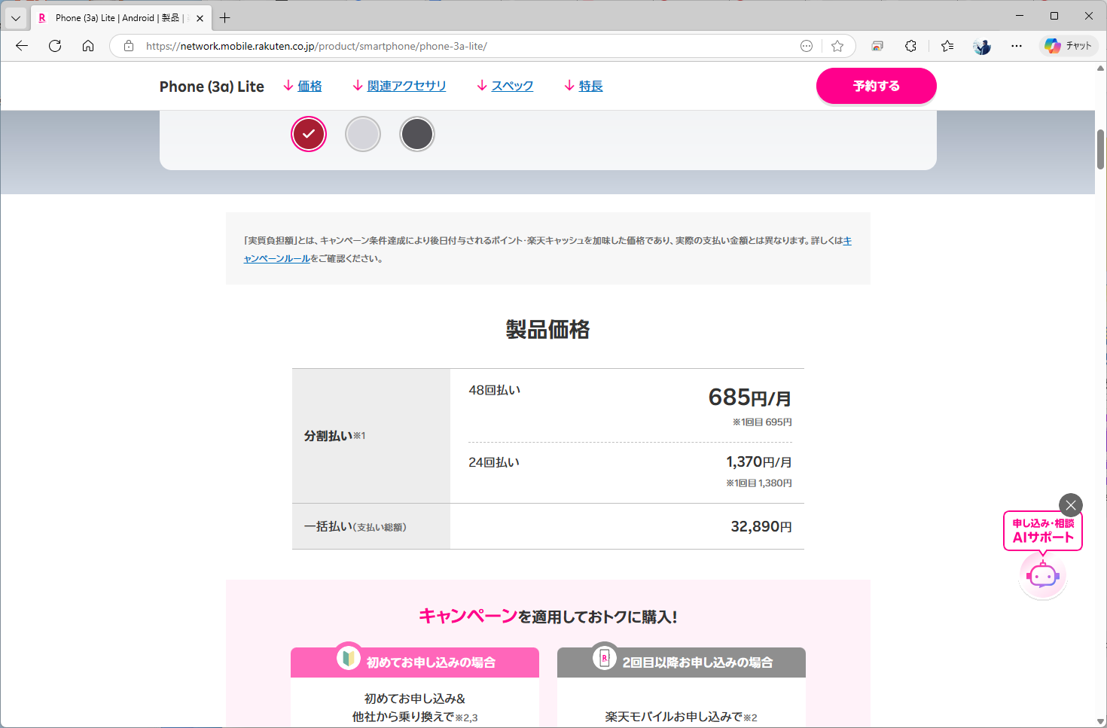Click the 製品価格 heading
The width and height of the screenshot is (1107, 728).
[x=548, y=329]
